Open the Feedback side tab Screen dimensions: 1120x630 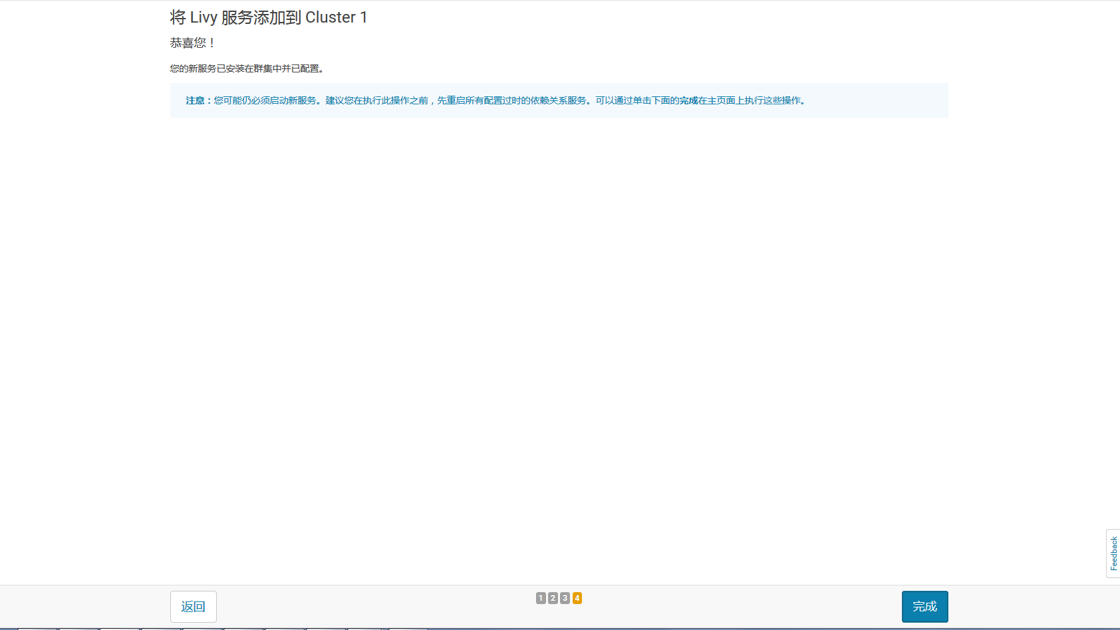[x=1113, y=554]
